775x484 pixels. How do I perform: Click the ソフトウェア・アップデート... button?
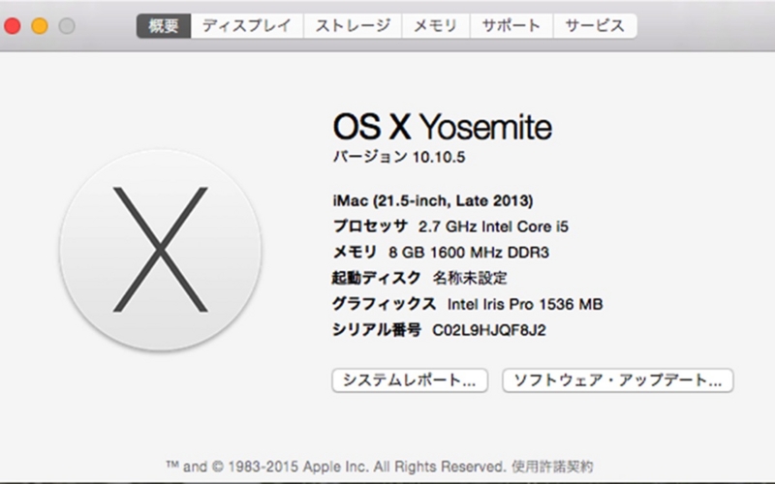tap(618, 380)
